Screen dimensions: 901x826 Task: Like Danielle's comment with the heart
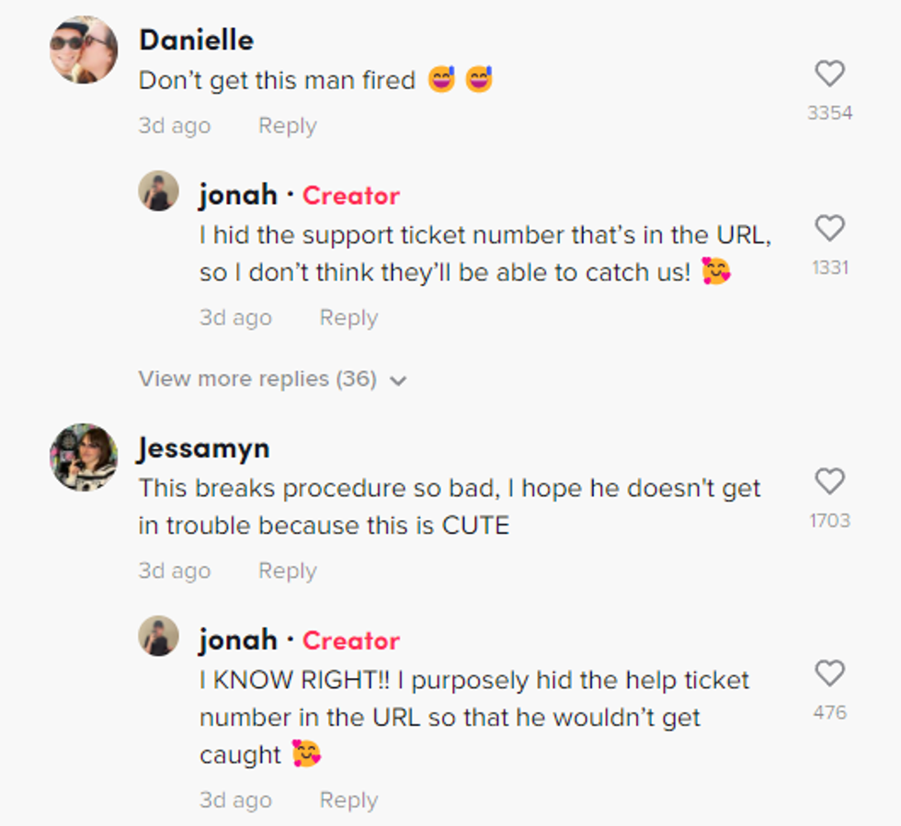829,74
